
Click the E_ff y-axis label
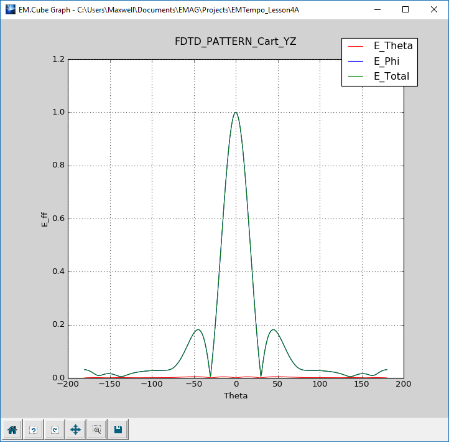44,219
